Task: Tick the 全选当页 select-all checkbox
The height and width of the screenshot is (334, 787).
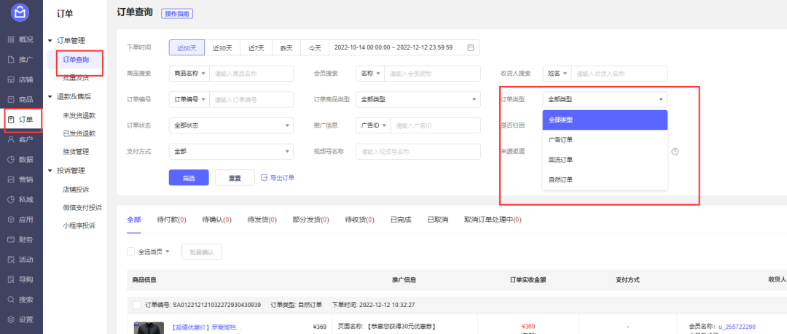Action: pyautogui.click(x=131, y=252)
